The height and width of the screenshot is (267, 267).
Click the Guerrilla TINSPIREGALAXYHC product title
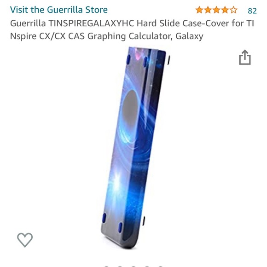click(132, 29)
